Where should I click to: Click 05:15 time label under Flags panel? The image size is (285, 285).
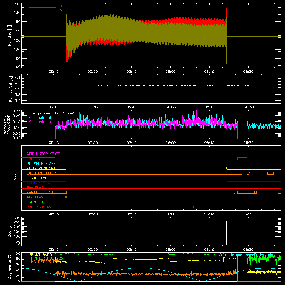click(54, 214)
